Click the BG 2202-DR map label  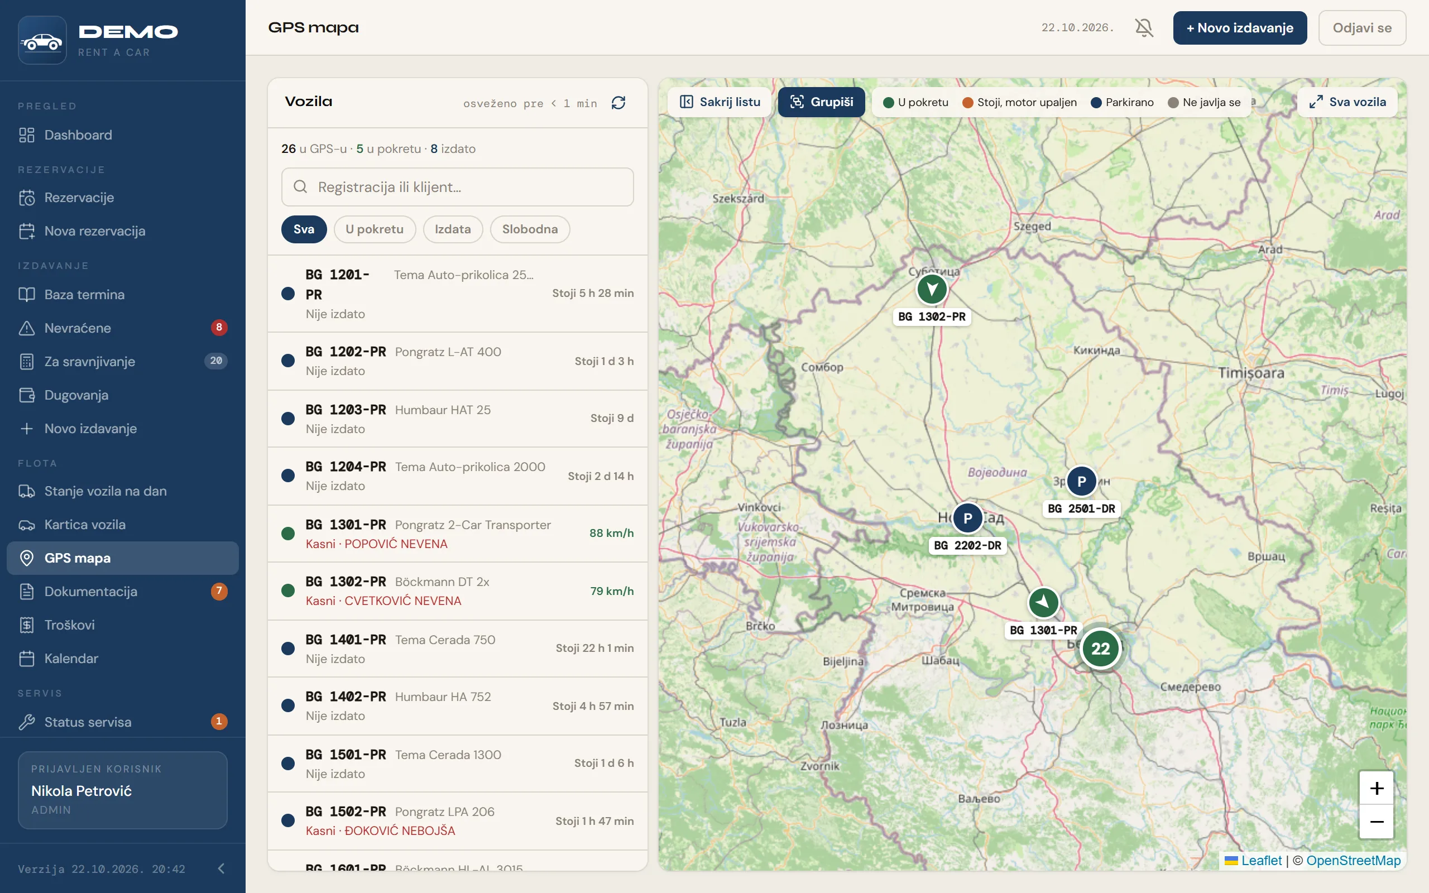tap(968, 545)
